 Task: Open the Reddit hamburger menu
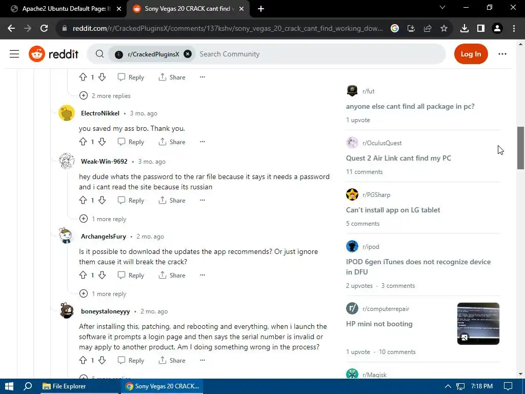point(14,54)
